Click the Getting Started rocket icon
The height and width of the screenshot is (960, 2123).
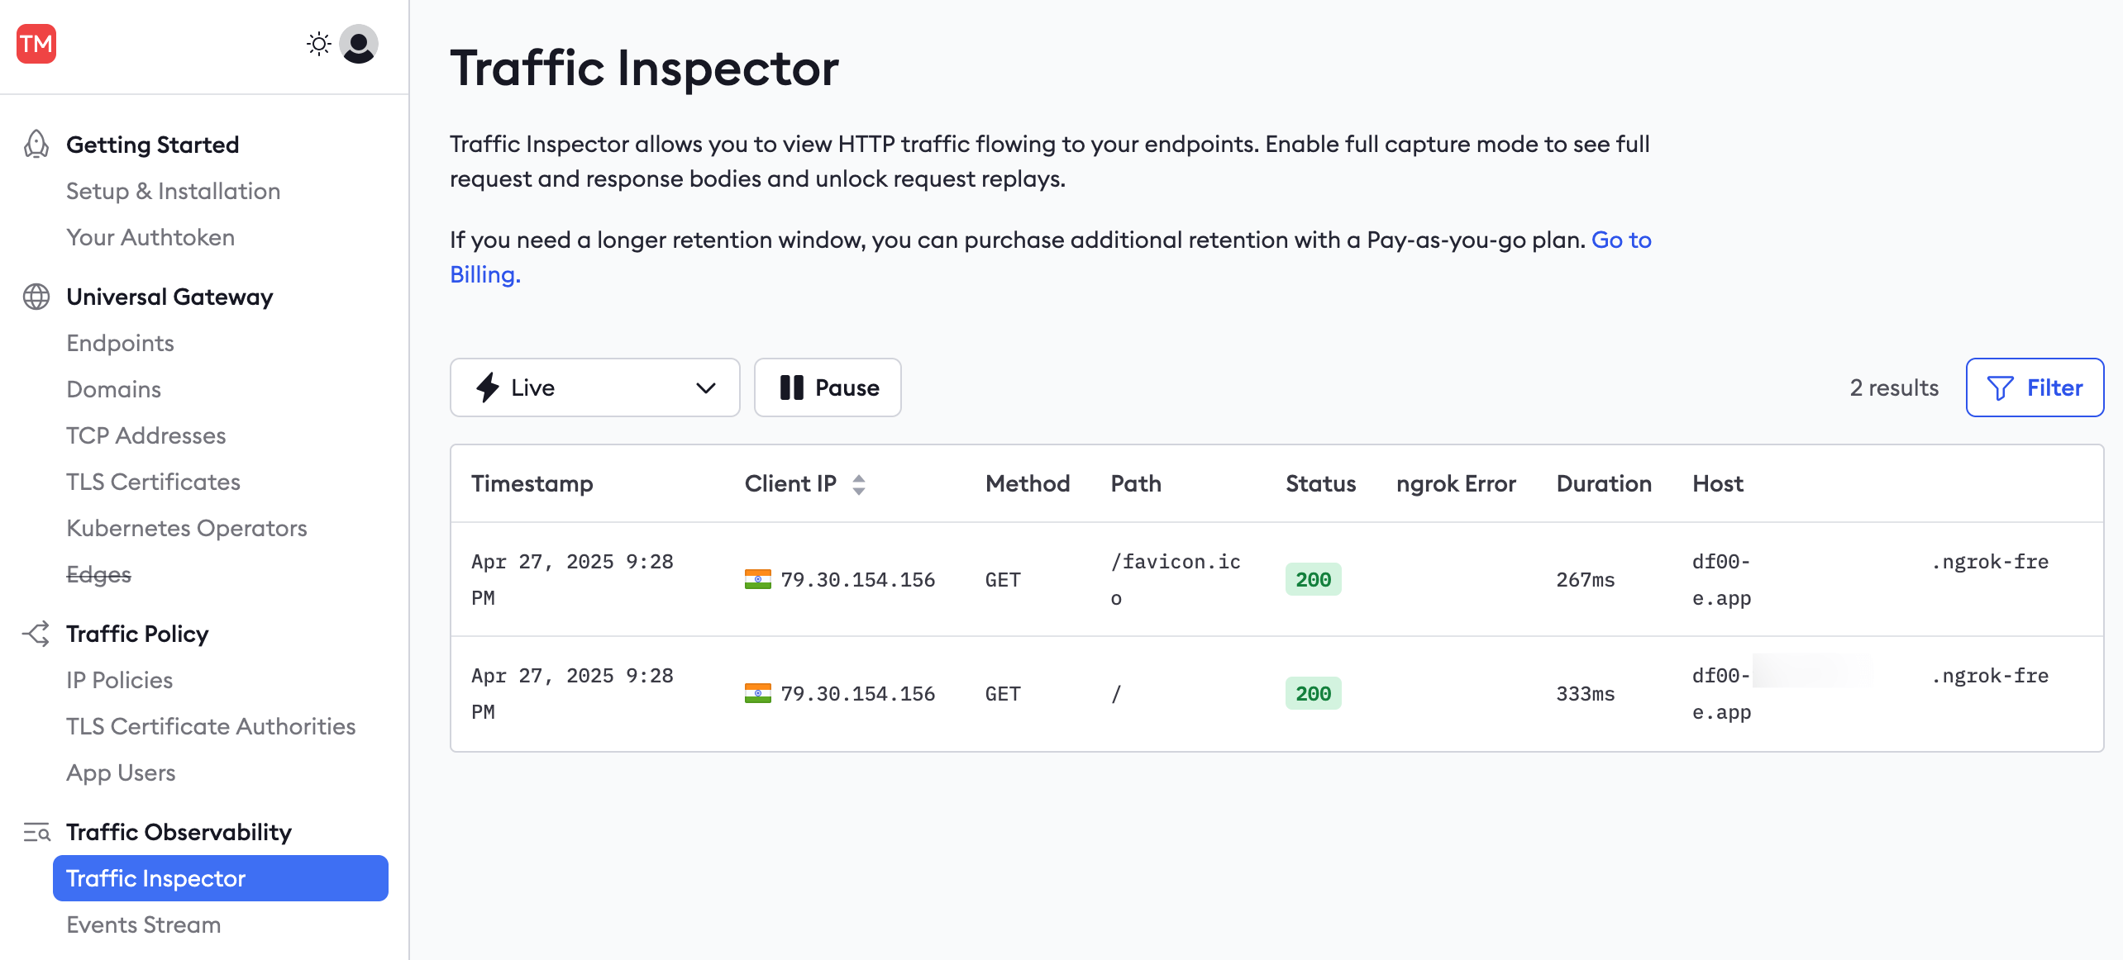[x=35, y=144]
